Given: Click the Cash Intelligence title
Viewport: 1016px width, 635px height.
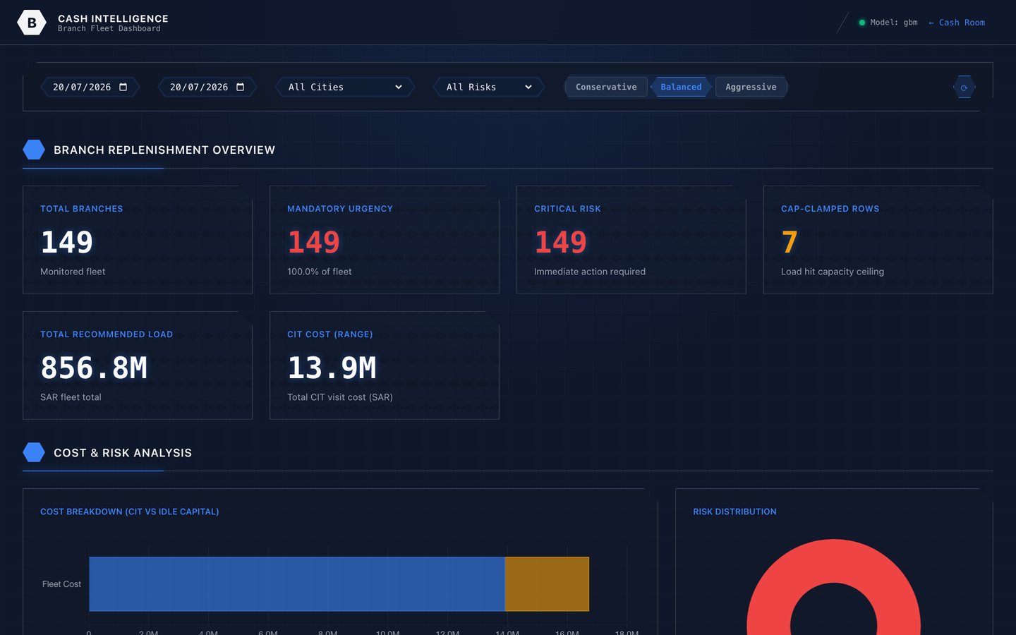Looking at the screenshot, I should click(113, 18).
